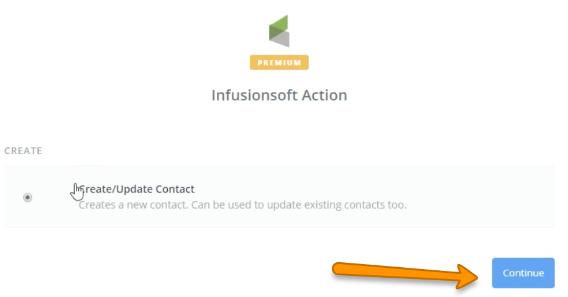The image size is (568, 297).
Task: Click the Infusionsoft Action heading
Action: pos(279,95)
